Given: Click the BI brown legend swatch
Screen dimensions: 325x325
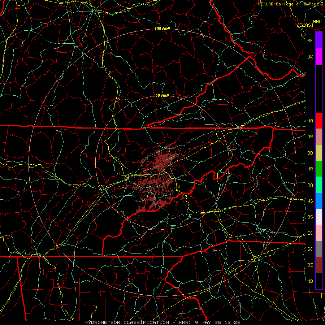Looking at the screenshot, I should pos(319,265).
